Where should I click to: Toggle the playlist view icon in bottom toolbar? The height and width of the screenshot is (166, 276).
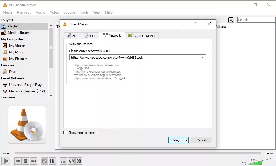pyautogui.click(x=63, y=161)
